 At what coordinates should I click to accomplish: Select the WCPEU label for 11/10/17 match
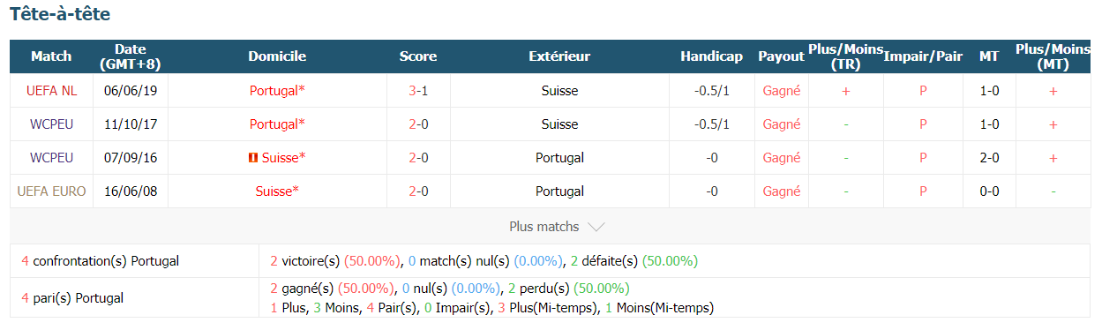click(x=51, y=124)
